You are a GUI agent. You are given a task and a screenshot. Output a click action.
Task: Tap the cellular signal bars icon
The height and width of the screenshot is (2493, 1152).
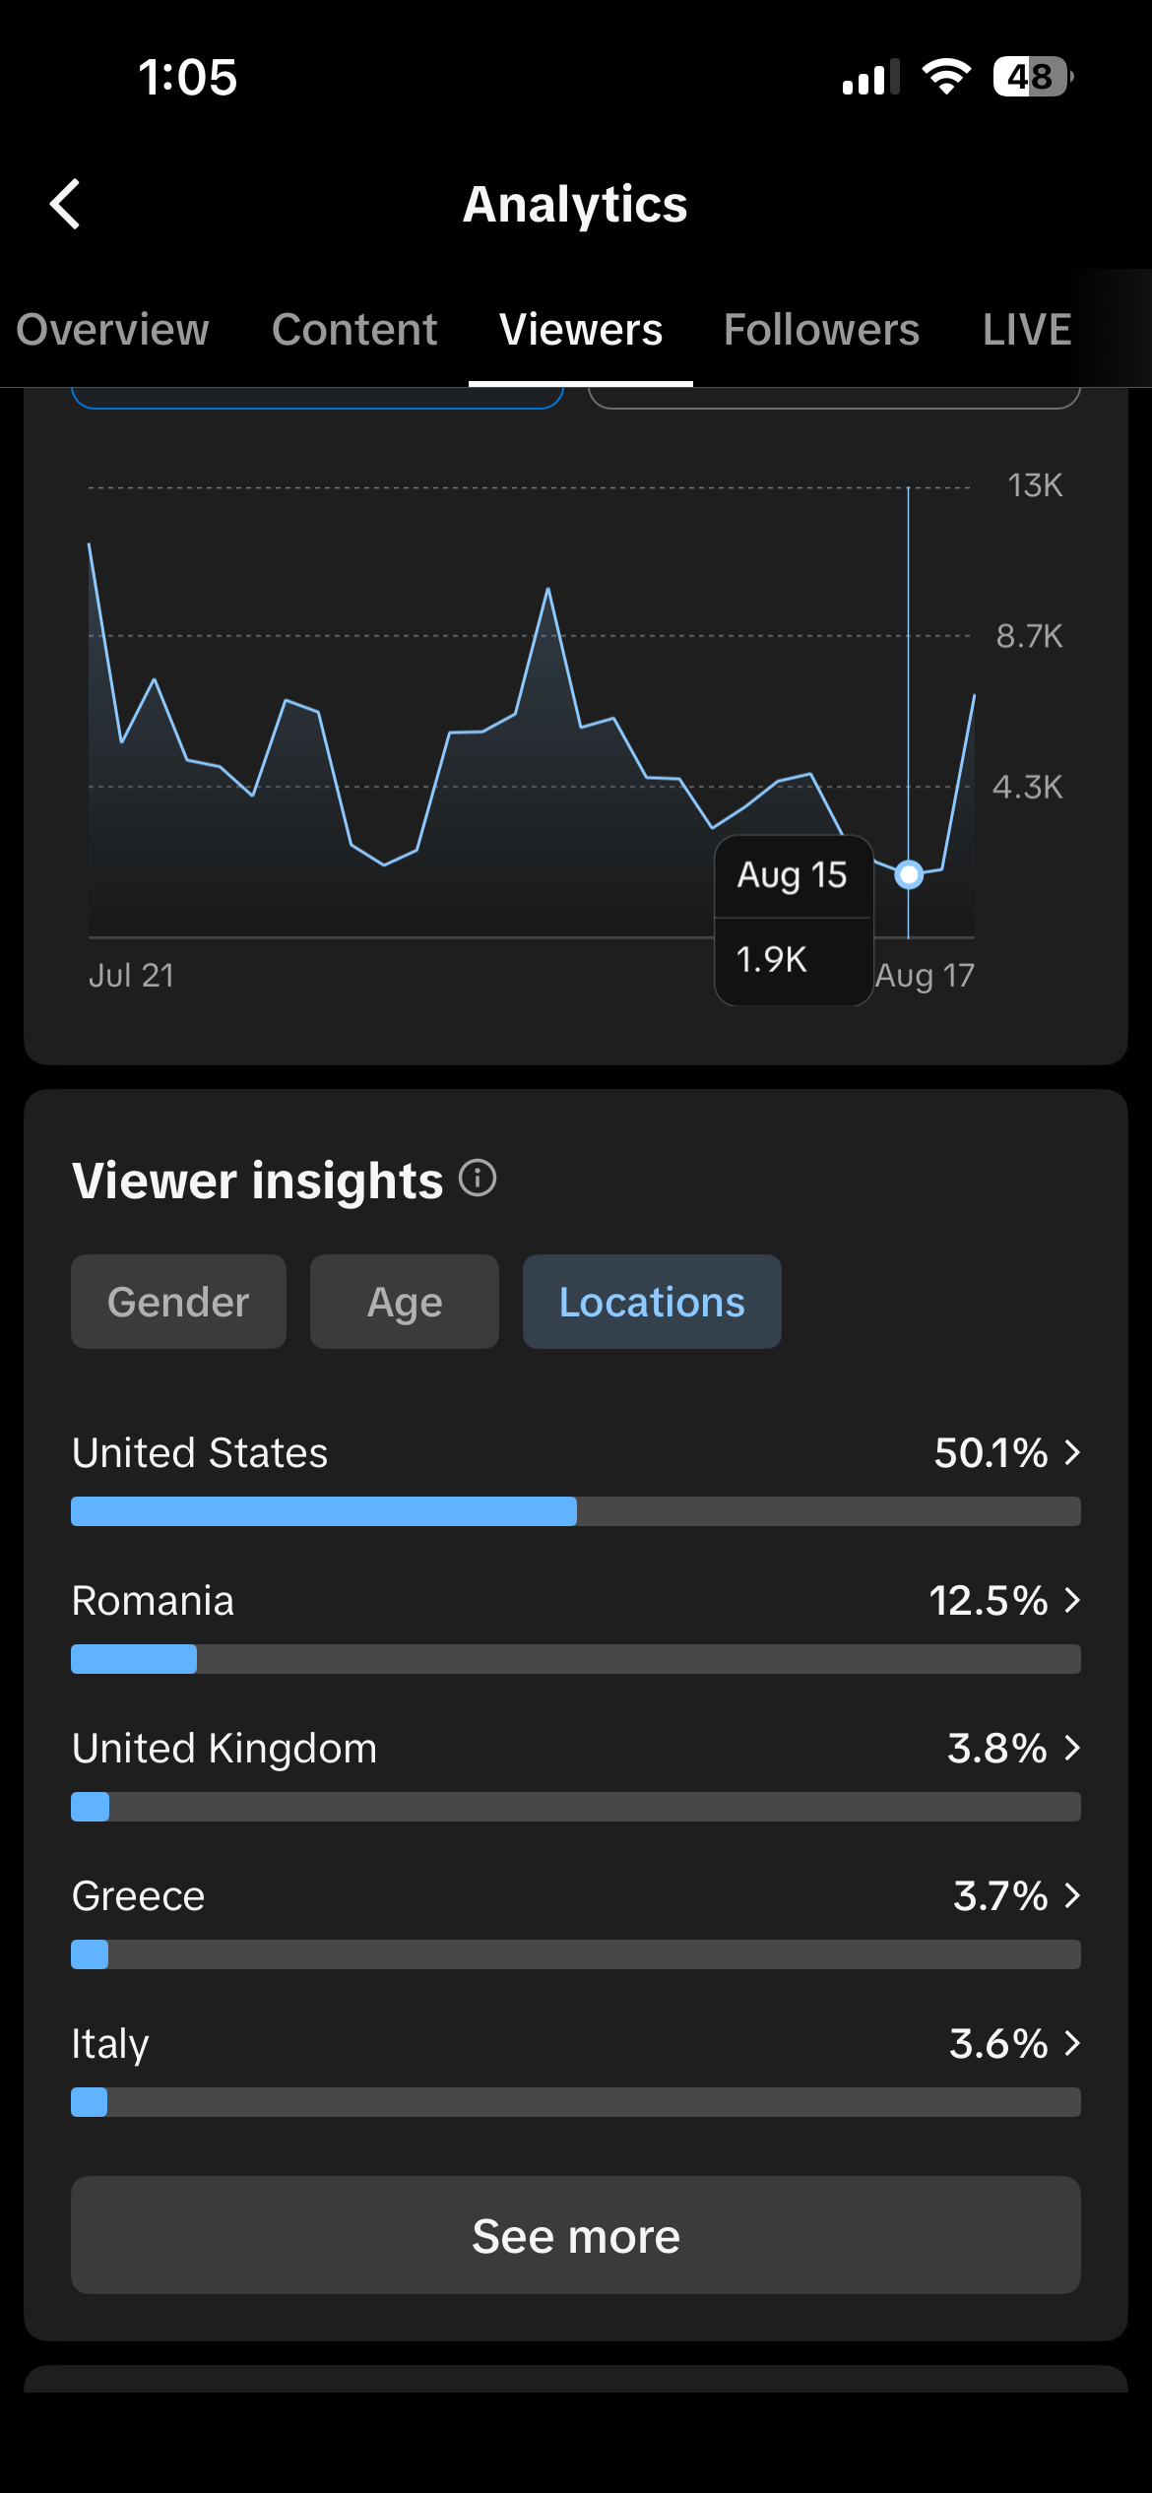[x=871, y=77]
